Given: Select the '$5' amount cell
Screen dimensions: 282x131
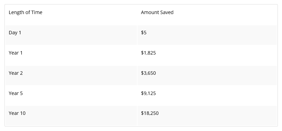Looking at the screenshot, I should (x=144, y=33).
